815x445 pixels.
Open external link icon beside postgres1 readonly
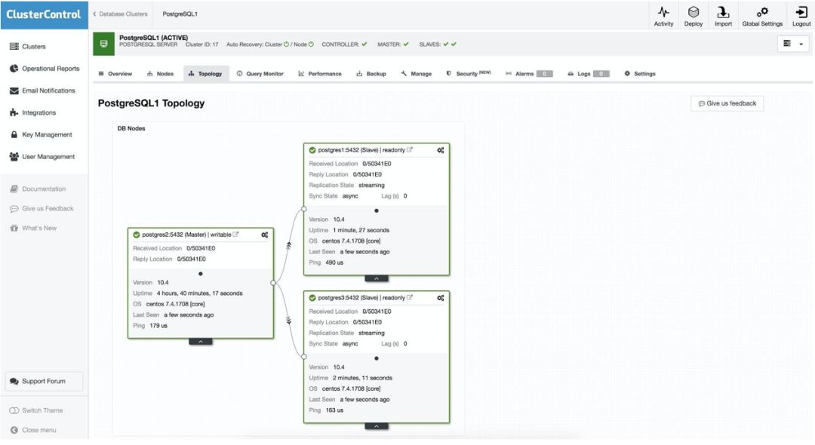tap(410, 150)
